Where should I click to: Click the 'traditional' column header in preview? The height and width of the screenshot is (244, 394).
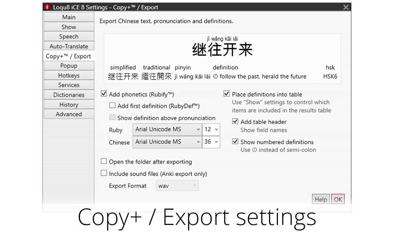(x=157, y=67)
